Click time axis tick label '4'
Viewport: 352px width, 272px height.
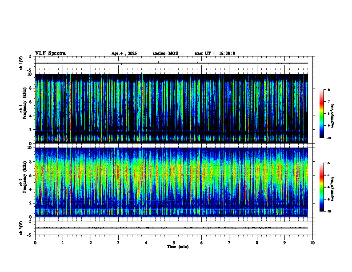(x=146, y=243)
